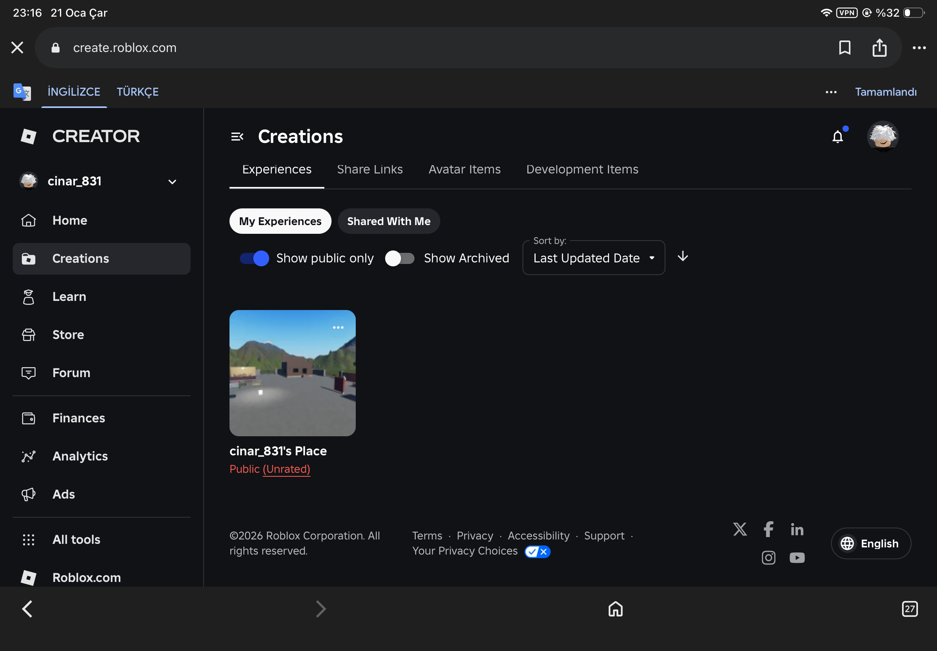Visit Roblox YouTube channel
This screenshot has width=937, height=651.
(x=797, y=558)
